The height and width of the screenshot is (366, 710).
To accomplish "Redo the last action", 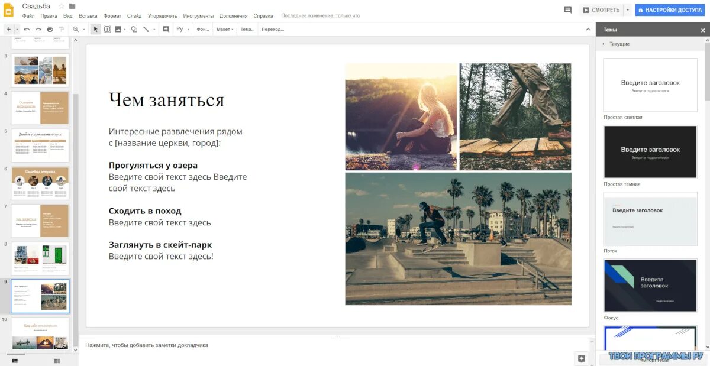I will [x=38, y=29].
